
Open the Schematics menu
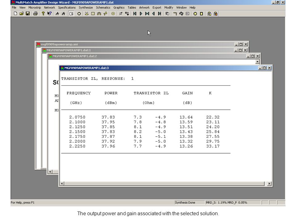103,7
